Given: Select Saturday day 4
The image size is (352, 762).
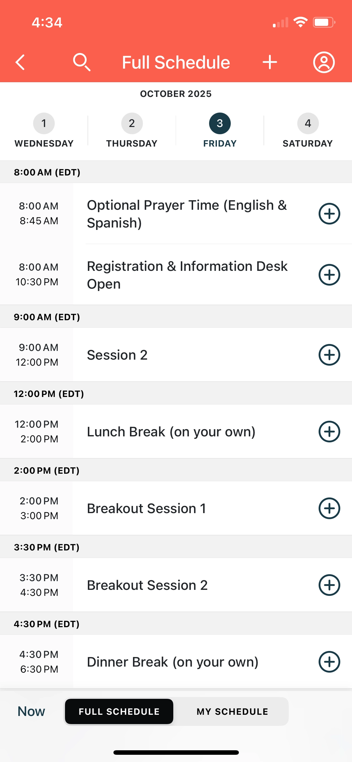Looking at the screenshot, I should click(x=308, y=130).
